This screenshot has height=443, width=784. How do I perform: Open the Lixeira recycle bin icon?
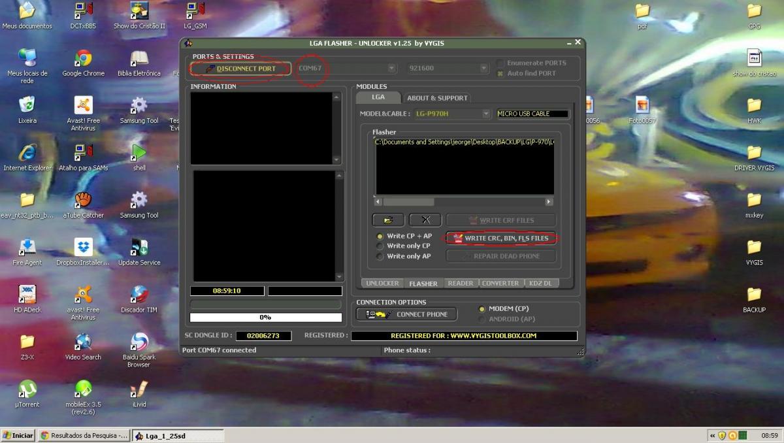tap(27, 110)
